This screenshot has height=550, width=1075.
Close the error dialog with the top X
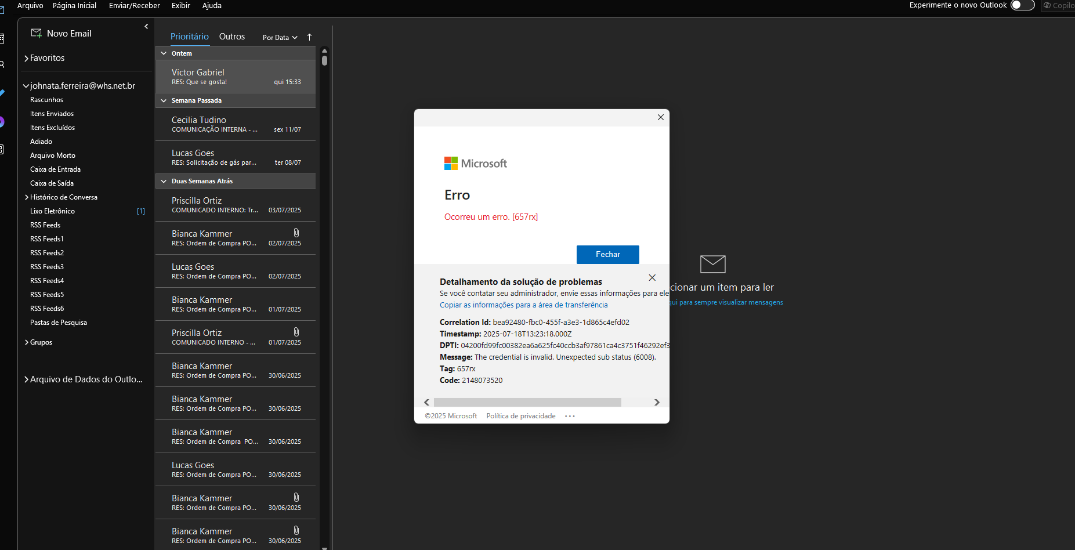[660, 117]
